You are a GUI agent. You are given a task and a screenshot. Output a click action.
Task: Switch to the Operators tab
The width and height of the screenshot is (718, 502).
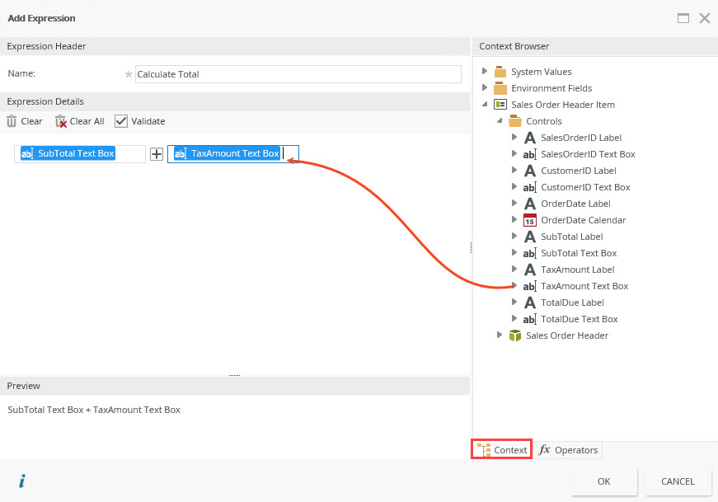tap(568, 450)
